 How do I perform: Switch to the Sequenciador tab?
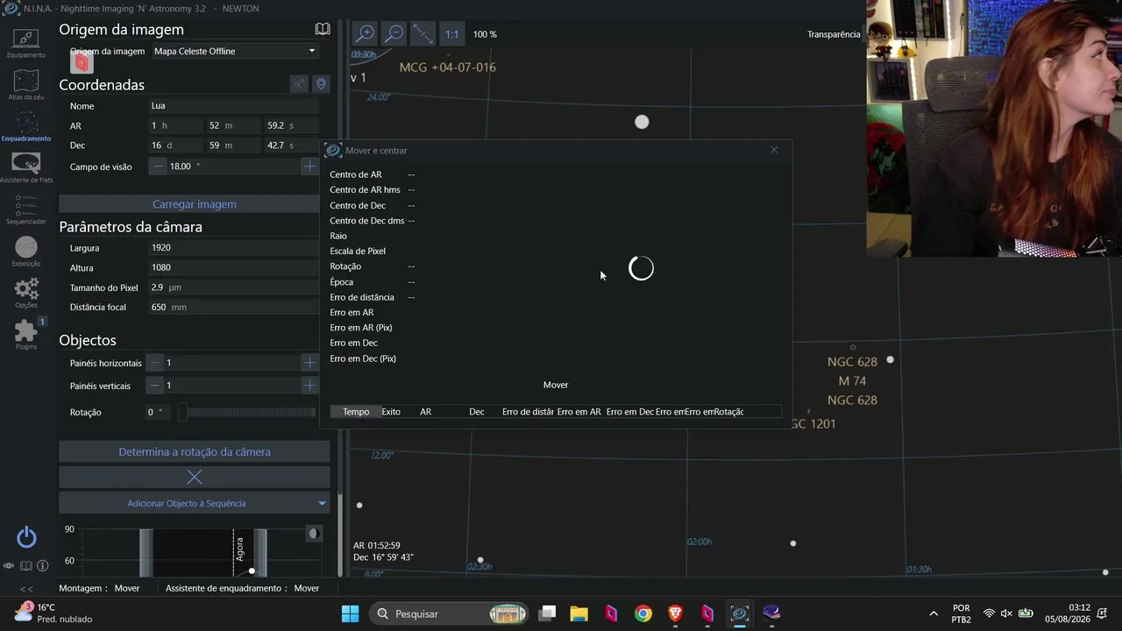click(x=26, y=209)
